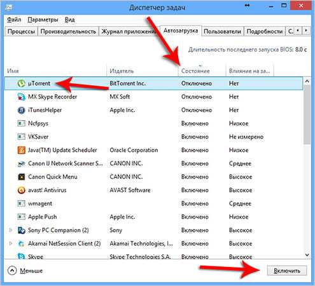This screenshot has width=315, height=286.
Task: Click the Oracle Corporation publisher cell
Action: coord(134,150)
